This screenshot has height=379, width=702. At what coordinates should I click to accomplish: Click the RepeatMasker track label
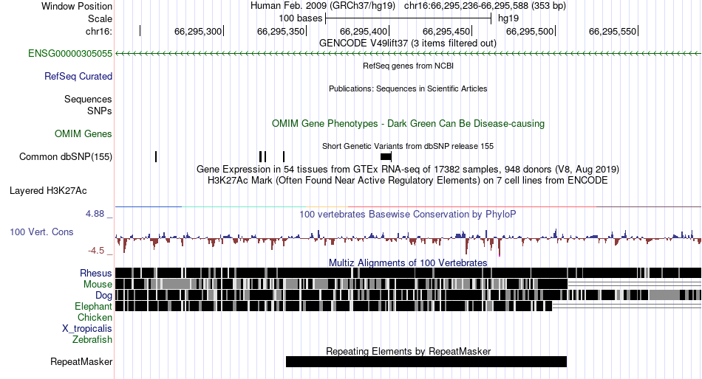pyautogui.click(x=81, y=361)
